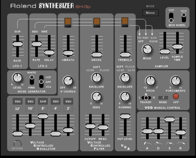The image size is (196, 158).
Task: Click the Noise Generator LEVEL knob
Action: 17,78
